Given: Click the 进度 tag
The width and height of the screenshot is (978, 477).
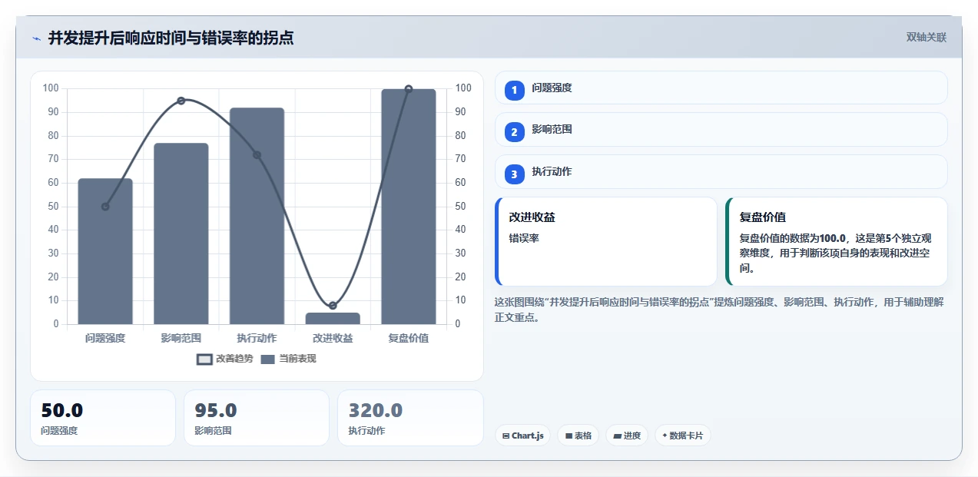Looking at the screenshot, I should pos(627,436).
